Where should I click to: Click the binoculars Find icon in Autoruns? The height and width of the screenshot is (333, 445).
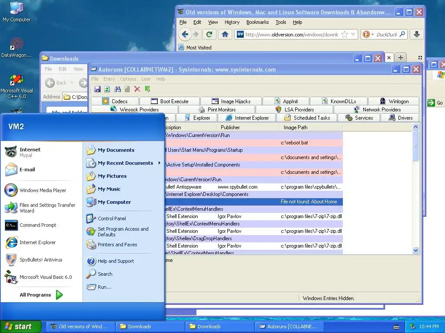(117, 89)
